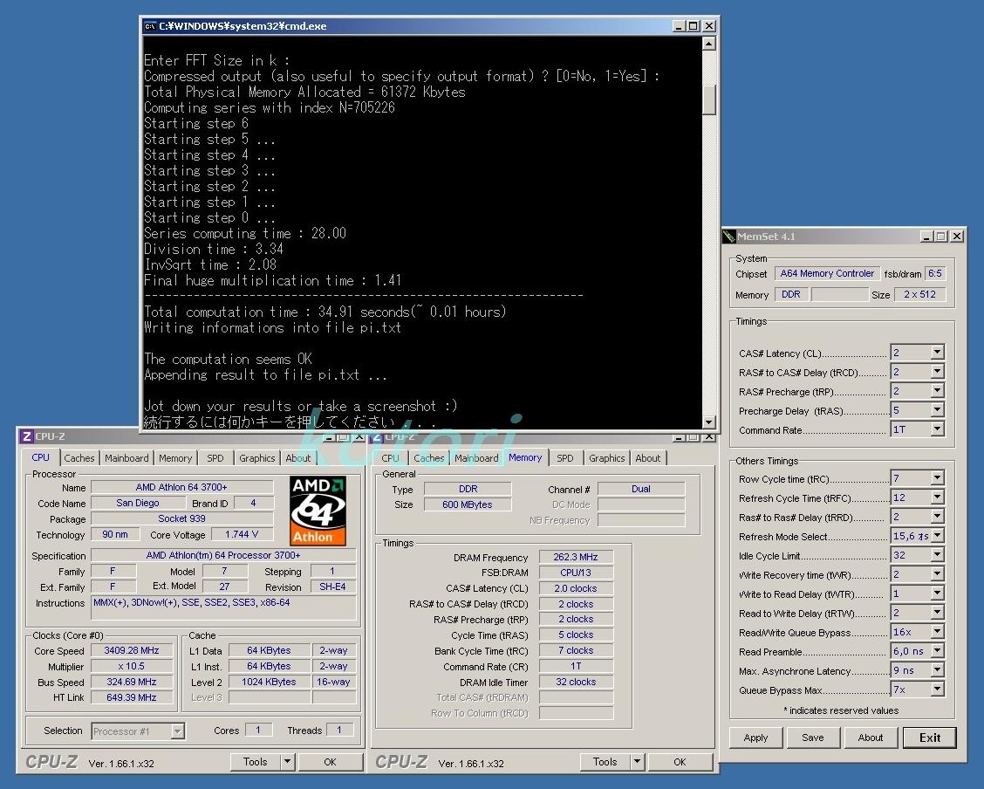Open the Read Preamble dropdown
This screenshot has width=984, height=789.
[937, 652]
